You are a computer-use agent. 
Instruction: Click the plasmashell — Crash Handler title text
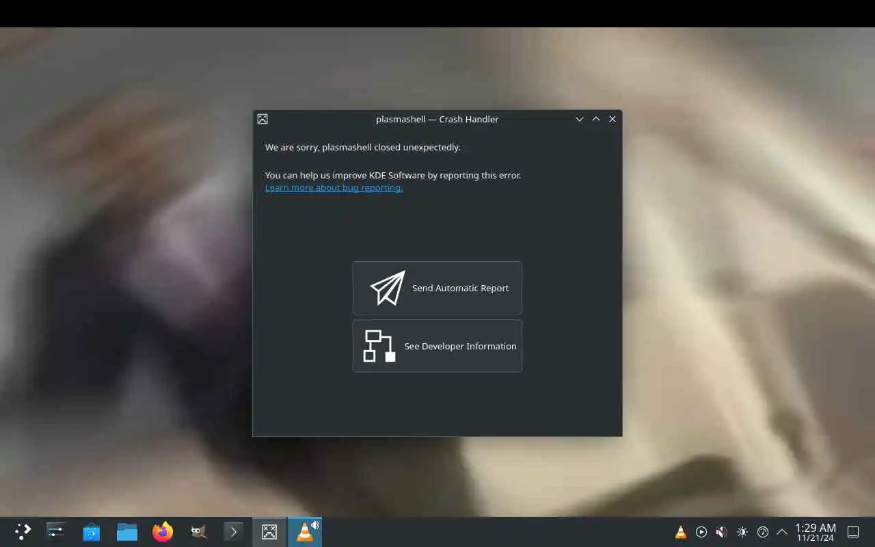click(437, 119)
